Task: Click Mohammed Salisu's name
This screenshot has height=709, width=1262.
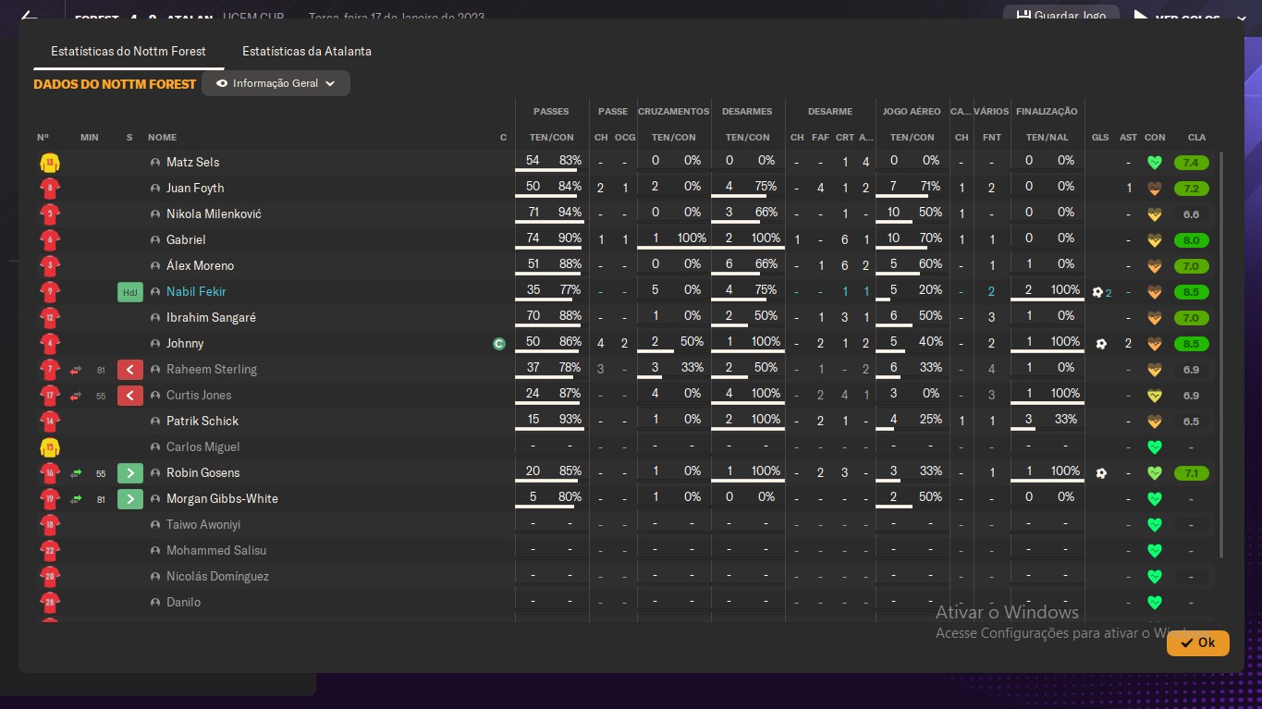Action: click(x=216, y=551)
